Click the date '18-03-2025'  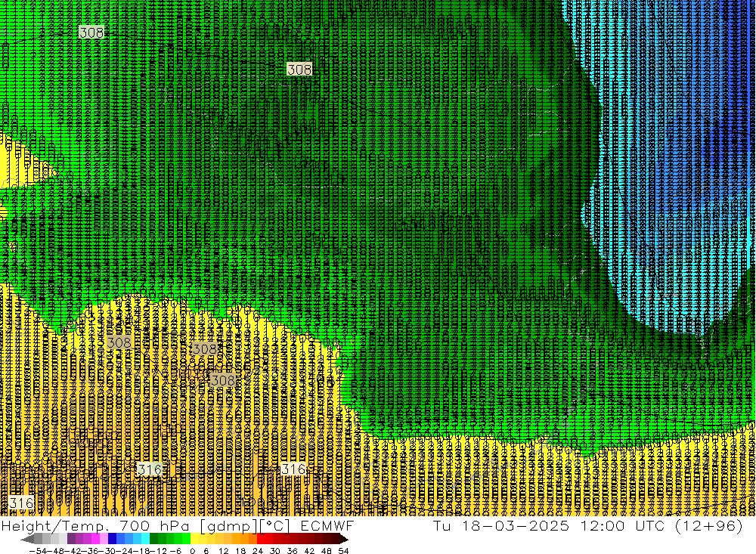(x=516, y=525)
